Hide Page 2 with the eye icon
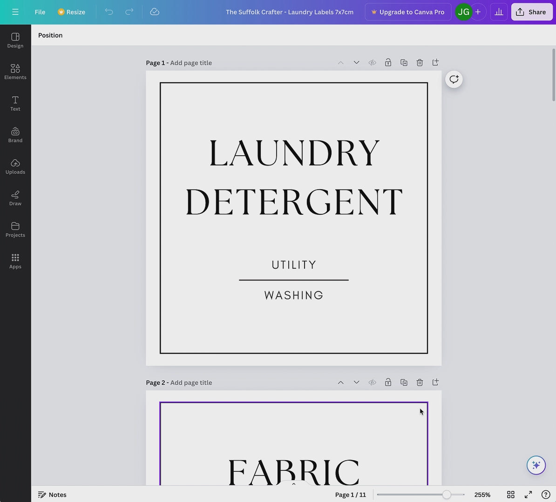556x502 pixels. click(372, 383)
